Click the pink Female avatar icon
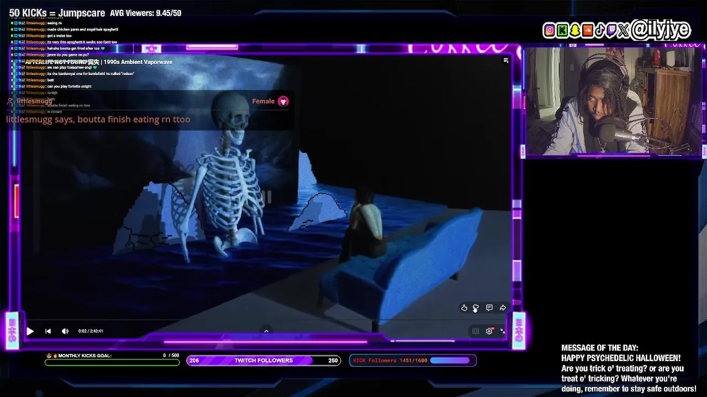This screenshot has height=397, width=707. (x=283, y=101)
